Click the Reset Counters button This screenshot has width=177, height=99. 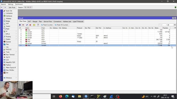(x=47, y=25)
